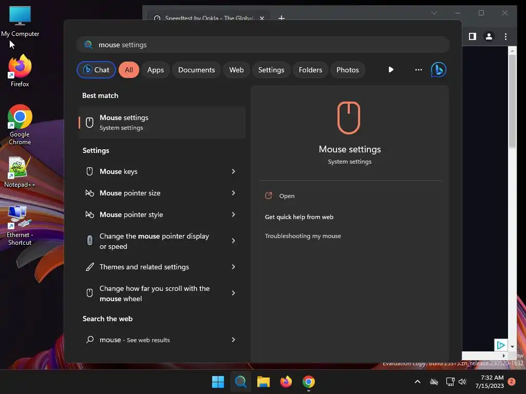Click the volume speaker icon in system tray

[x=462, y=382]
